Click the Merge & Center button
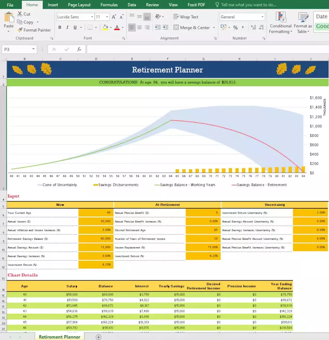This screenshot has width=329, height=340. pos(192,28)
